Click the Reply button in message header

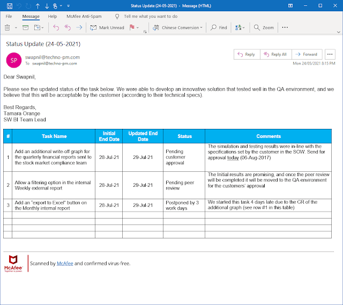[247, 54]
